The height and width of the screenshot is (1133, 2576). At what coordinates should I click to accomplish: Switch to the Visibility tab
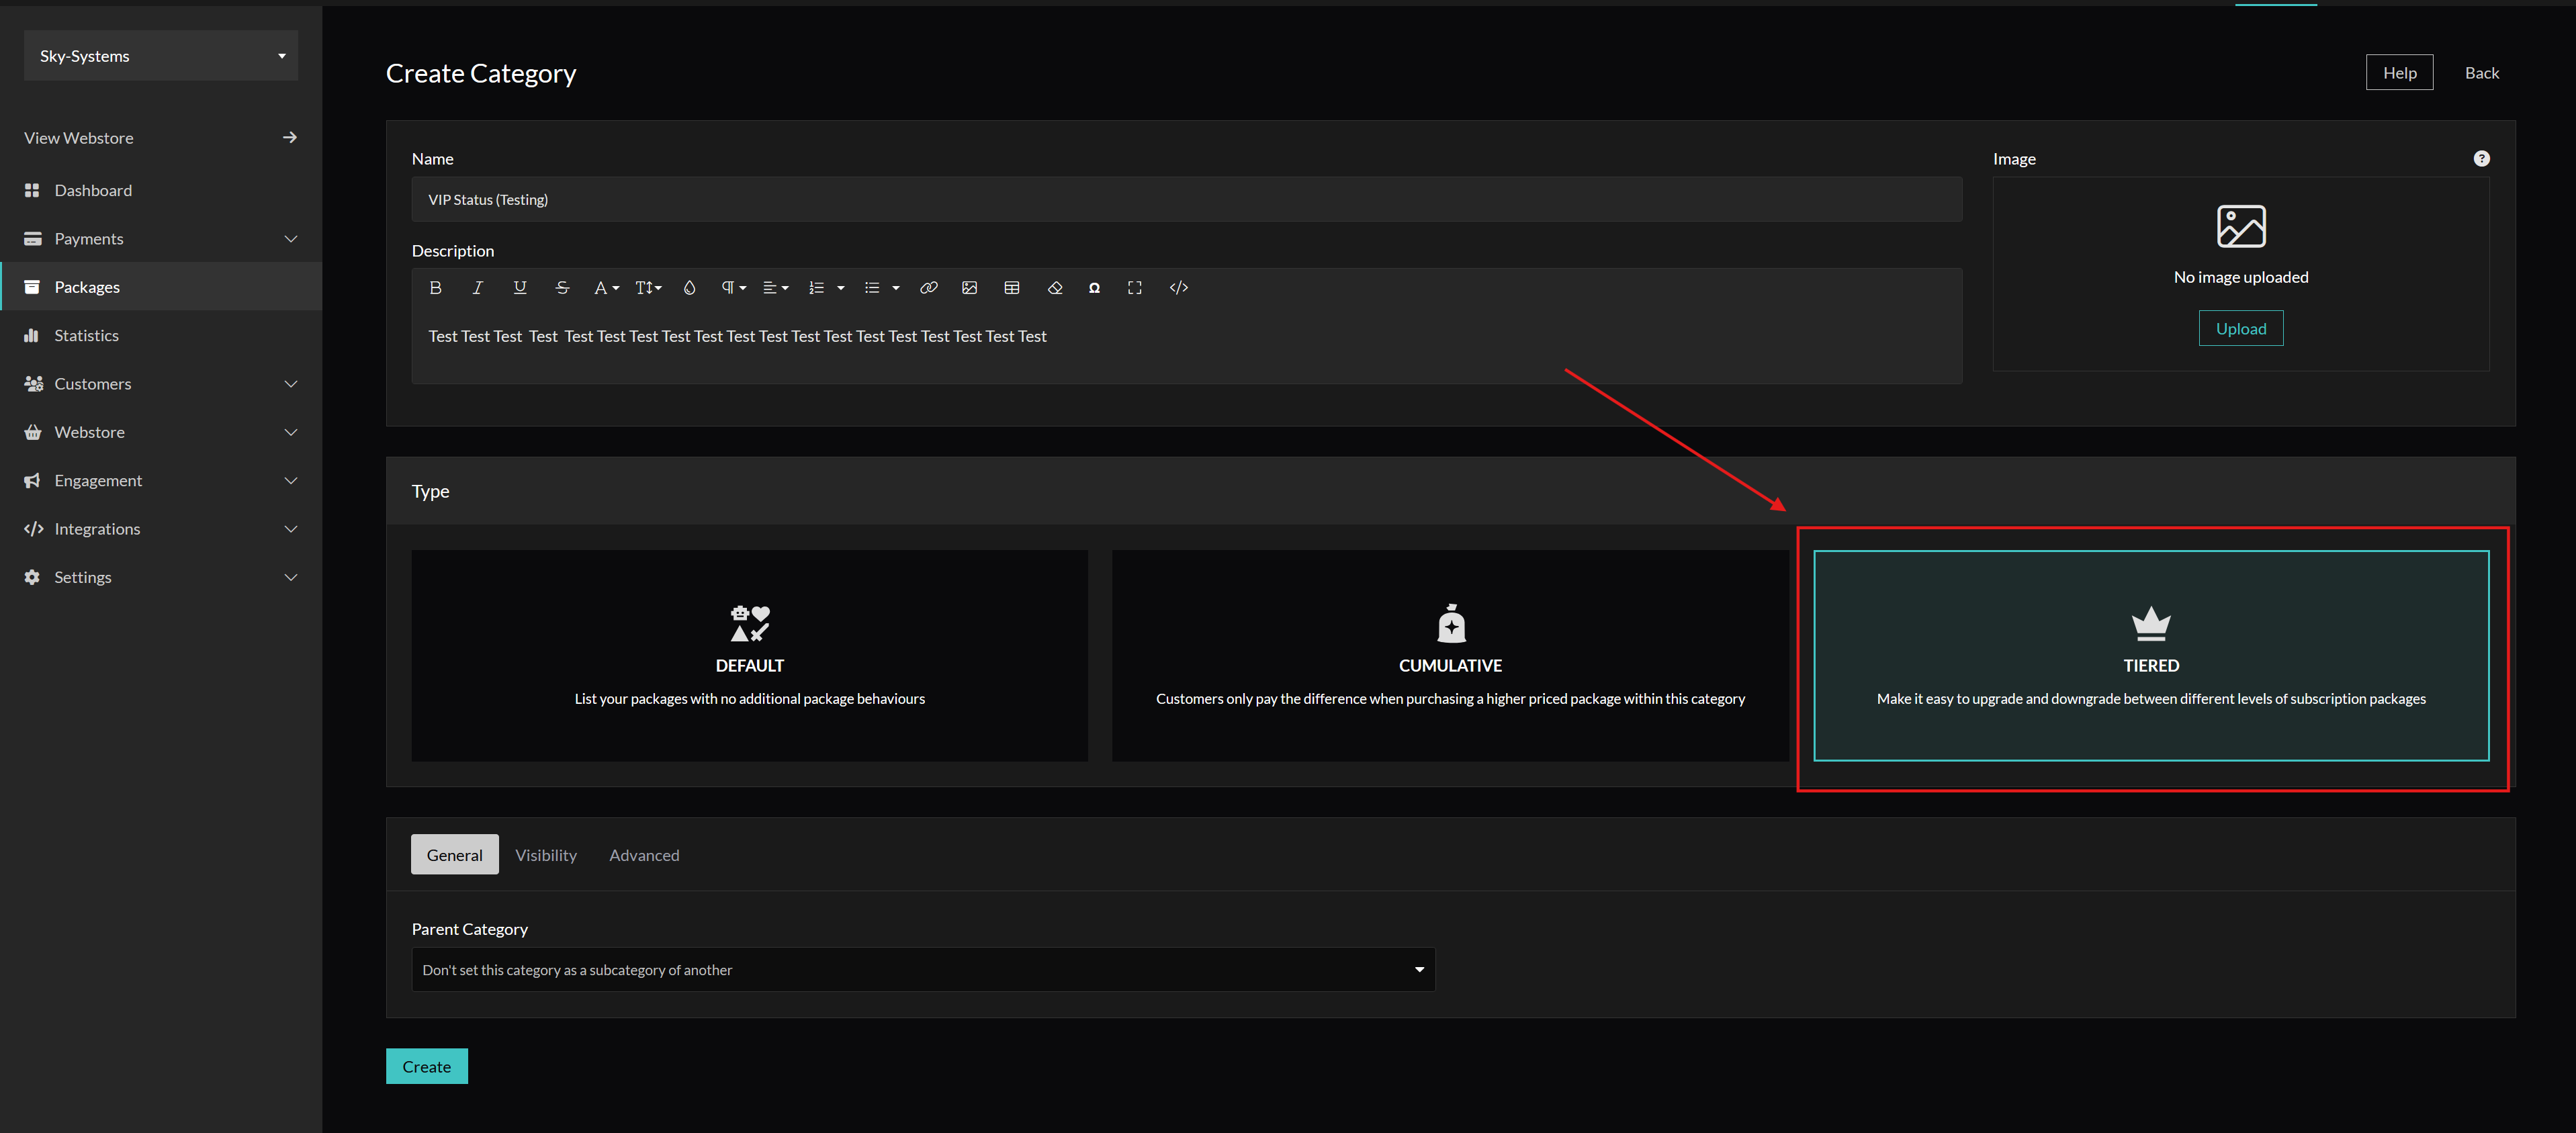pyautogui.click(x=545, y=855)
